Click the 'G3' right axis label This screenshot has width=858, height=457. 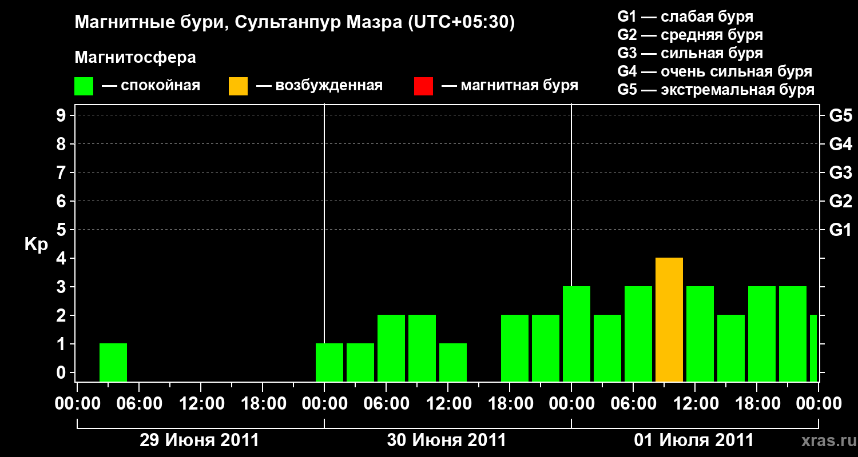click(840, 173)
